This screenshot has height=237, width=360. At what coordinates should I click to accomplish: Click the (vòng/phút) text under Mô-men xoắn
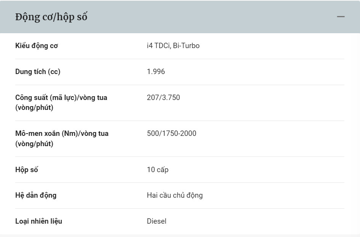pyautogui.click(x=34, y=144)
